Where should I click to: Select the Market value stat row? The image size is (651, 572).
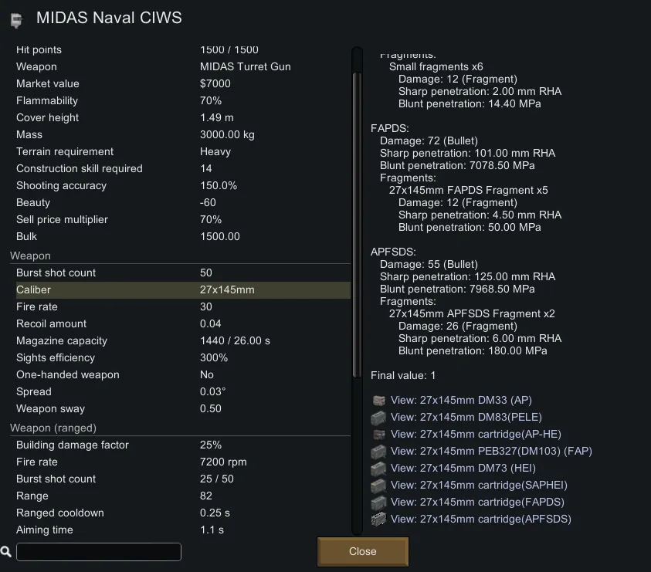pyautogui.click(x=182, y=83)
